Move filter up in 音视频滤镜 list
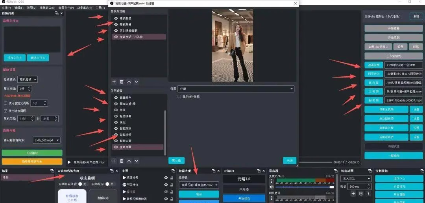Screen dimensions: 425x203 [x=129, y=82]
